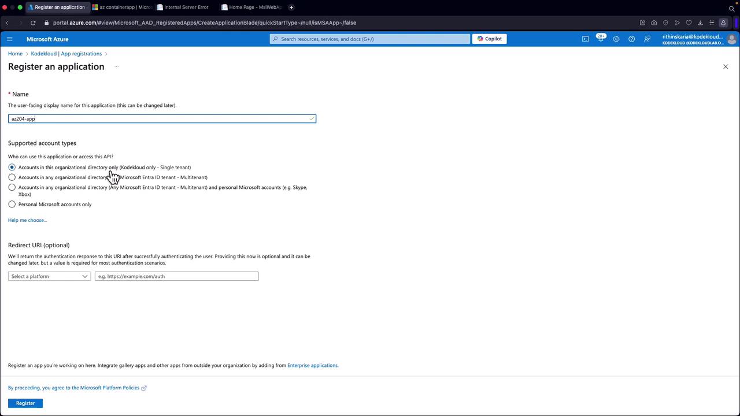The image size is (740, 416).
Task: Open the Azure portal hamburger menu
Action: point(9,39)
